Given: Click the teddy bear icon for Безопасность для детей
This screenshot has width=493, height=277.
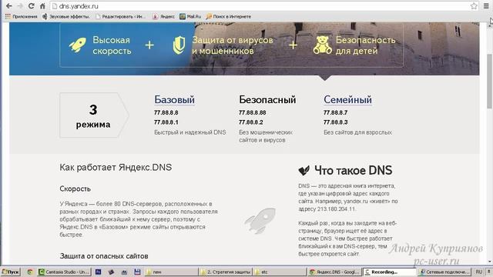Looking at the screenshot, I should pyautogui.click(x=322, y=45).
